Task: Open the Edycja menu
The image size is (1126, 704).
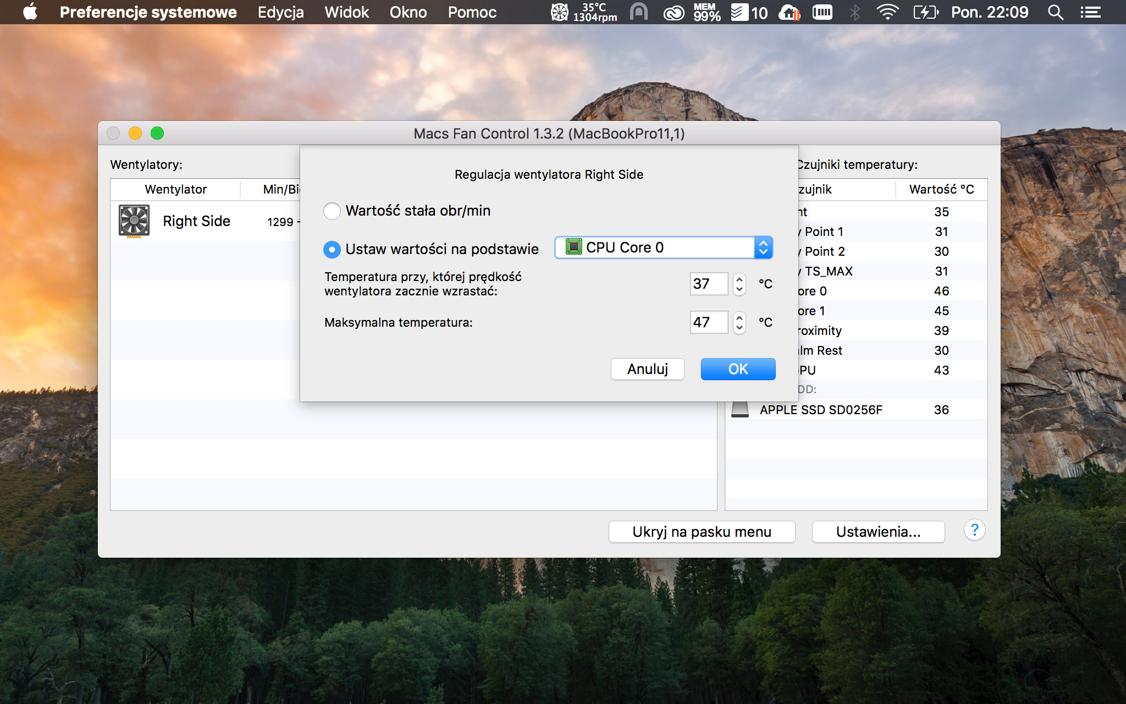Action: coord(280,12)
